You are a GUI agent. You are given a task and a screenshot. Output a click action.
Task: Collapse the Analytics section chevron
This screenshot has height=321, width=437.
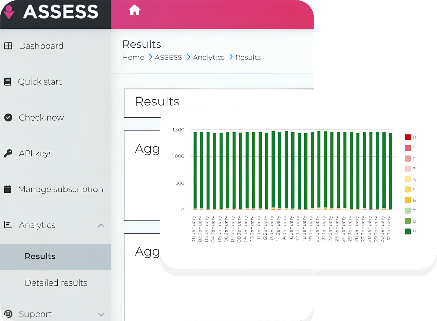(101, 225)
